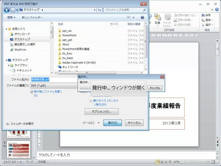This screenshot has height=166, width=221.
Task: Switch to reading view icon in status bar
Action: point(166,162)
